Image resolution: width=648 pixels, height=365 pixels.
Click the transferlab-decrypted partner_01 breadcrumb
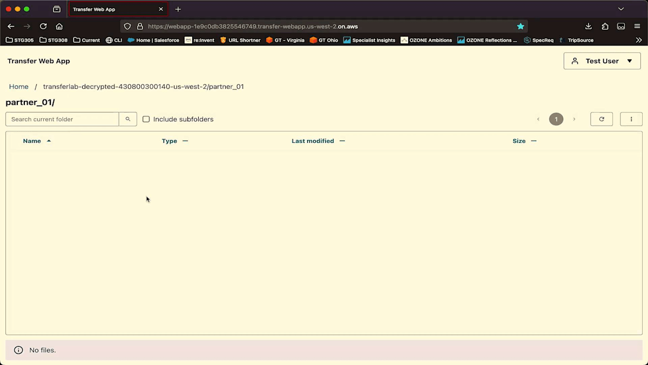coord(144,87)
